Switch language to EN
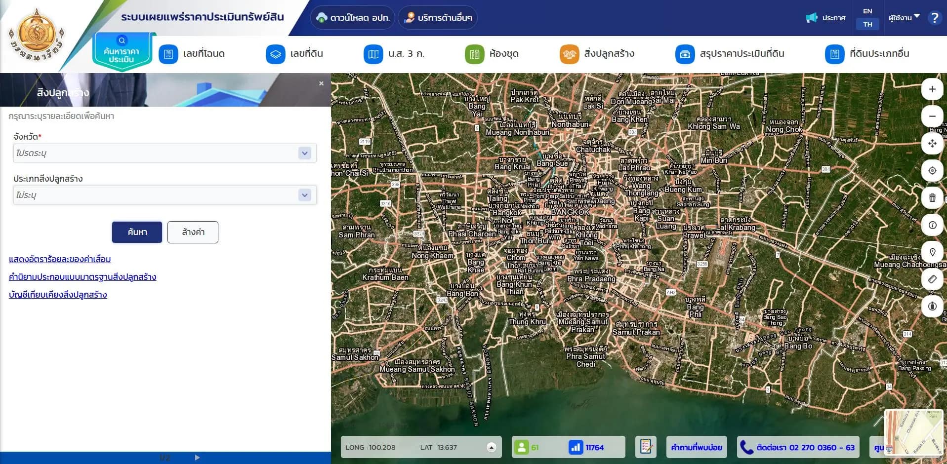Image resolution: width=947 pixels, height=464 pixels. 867,11
